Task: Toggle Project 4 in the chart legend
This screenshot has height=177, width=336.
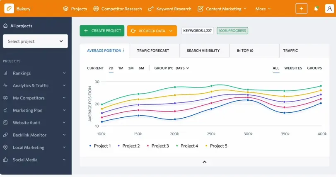Action: click(x=187, y=146)
